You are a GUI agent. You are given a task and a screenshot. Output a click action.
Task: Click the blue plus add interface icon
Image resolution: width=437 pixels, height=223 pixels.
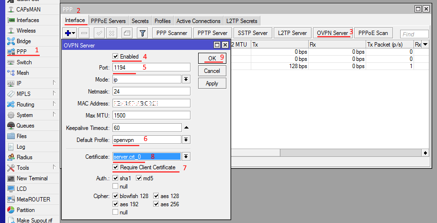[x=69, y=33]
